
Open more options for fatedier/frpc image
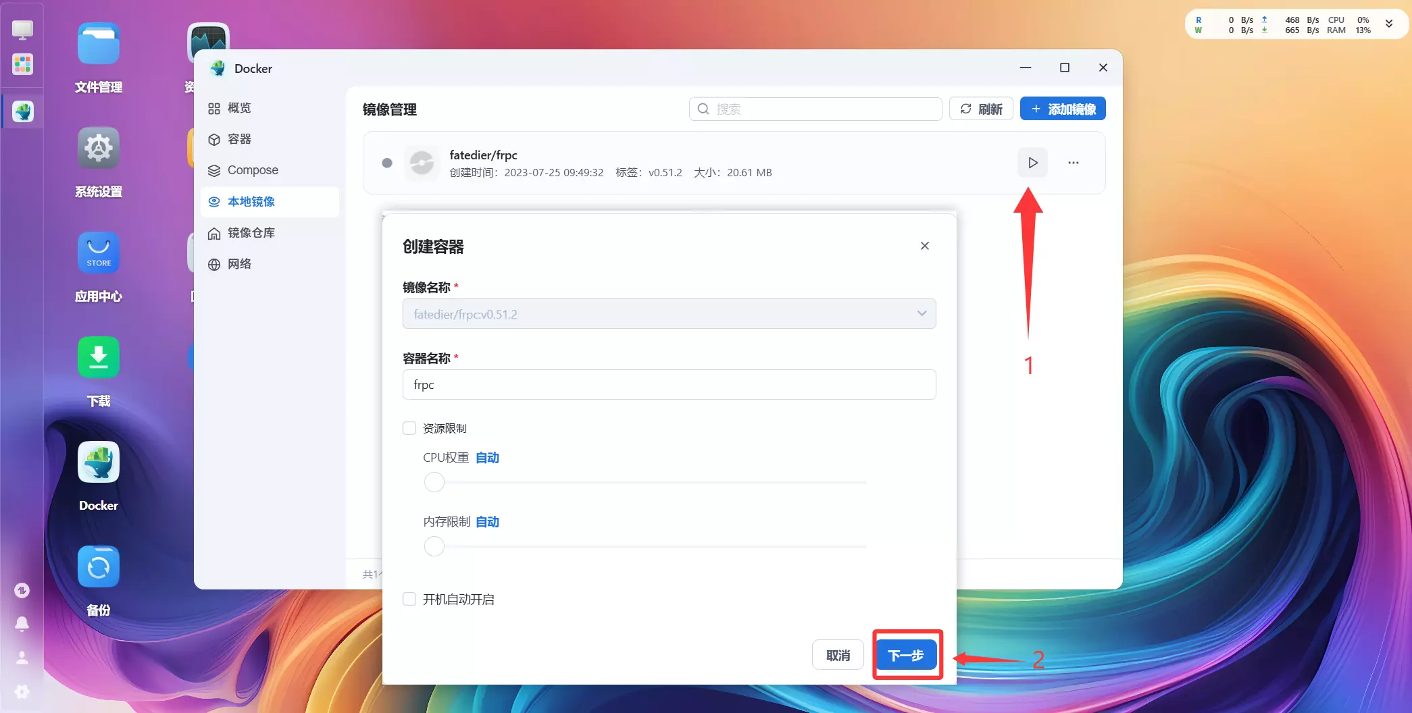point(1074,162)
